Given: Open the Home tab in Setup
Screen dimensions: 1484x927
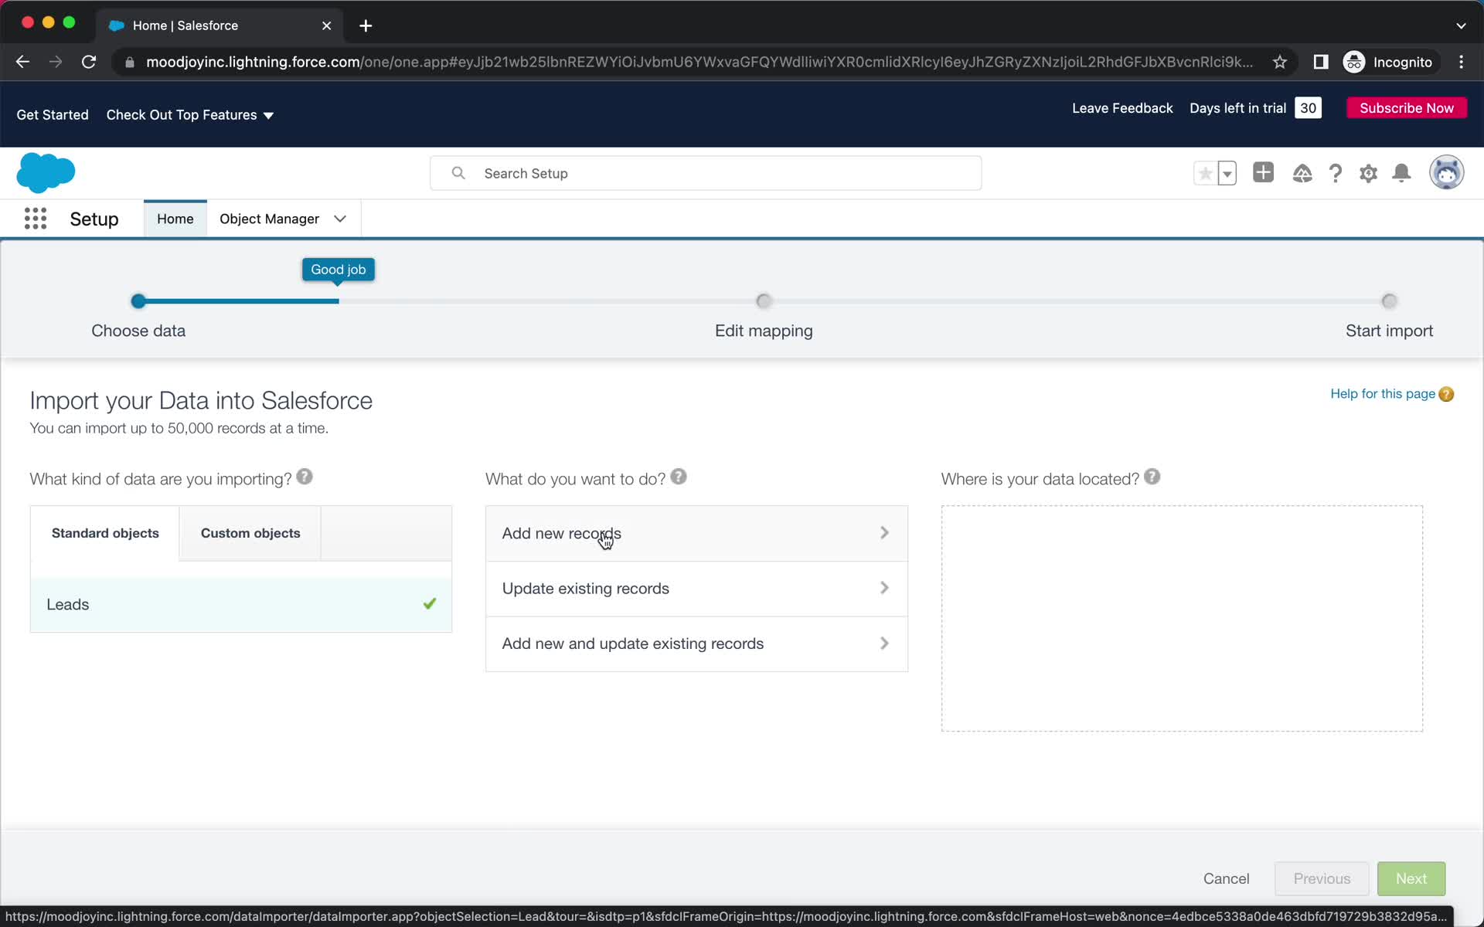Looking at the screenshot, I should pos(175,219).
